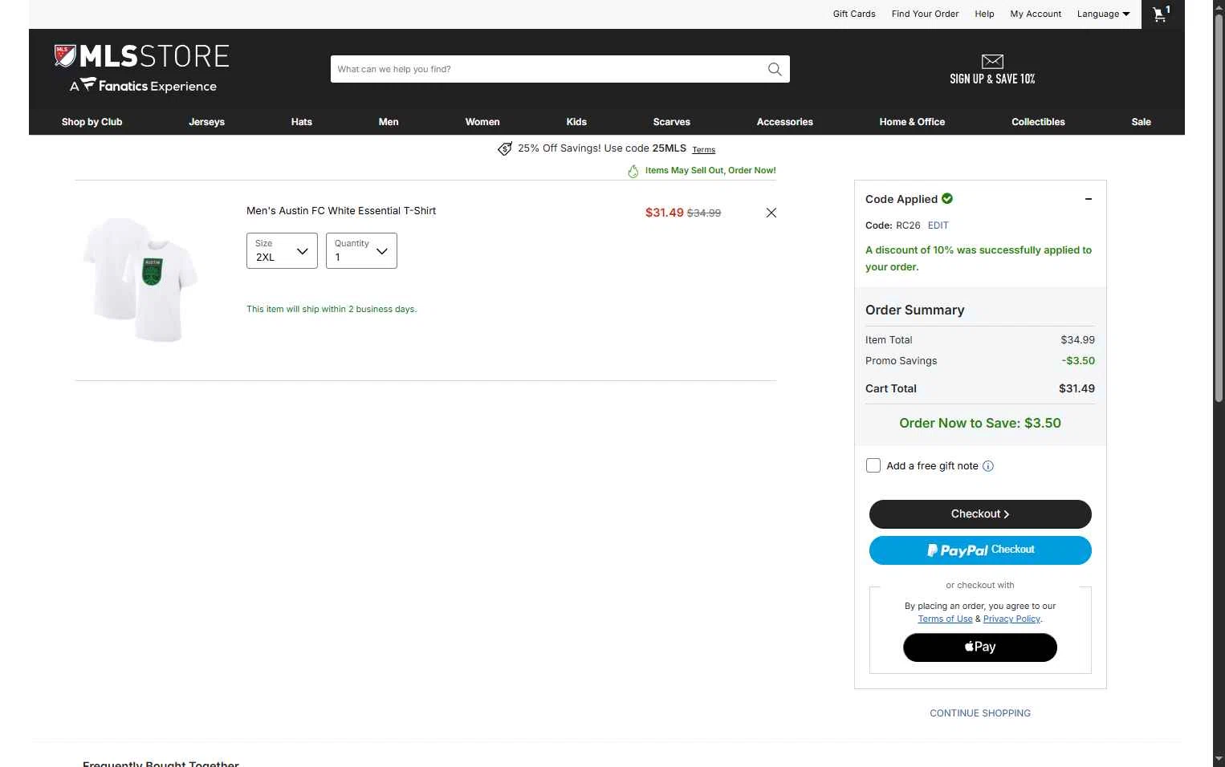Click 'Items May Sell Out, Order Now!' text
Screen dimensions: 1225x767
[x=710, y=171]
